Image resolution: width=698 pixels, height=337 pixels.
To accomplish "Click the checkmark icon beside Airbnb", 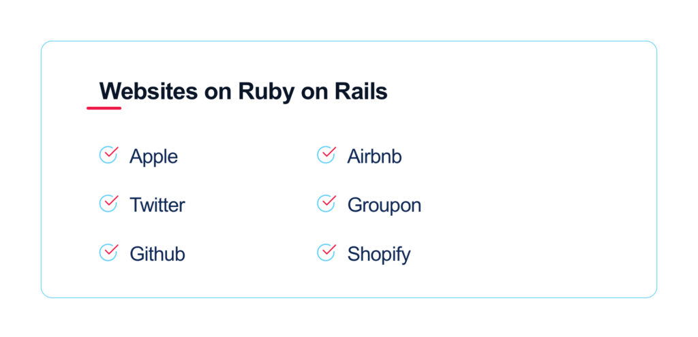I will tap(327, 155).
